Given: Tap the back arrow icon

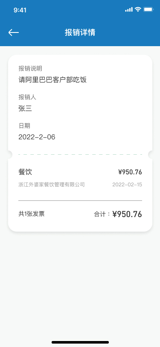Looking at the screenshot, I should [x=14, y=32].
